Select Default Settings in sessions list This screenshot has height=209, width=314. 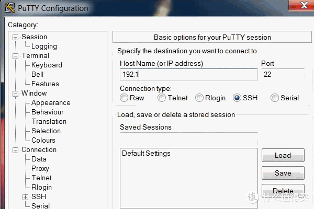point(146,154)
